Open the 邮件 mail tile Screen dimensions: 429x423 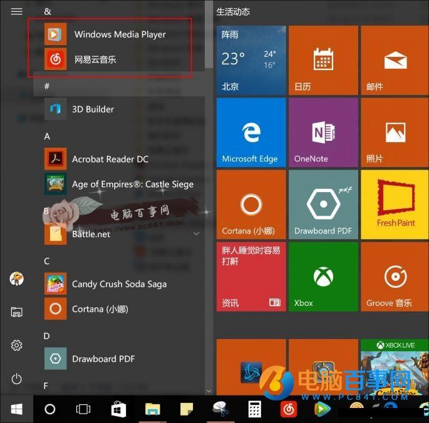click(x=395, y=61)
